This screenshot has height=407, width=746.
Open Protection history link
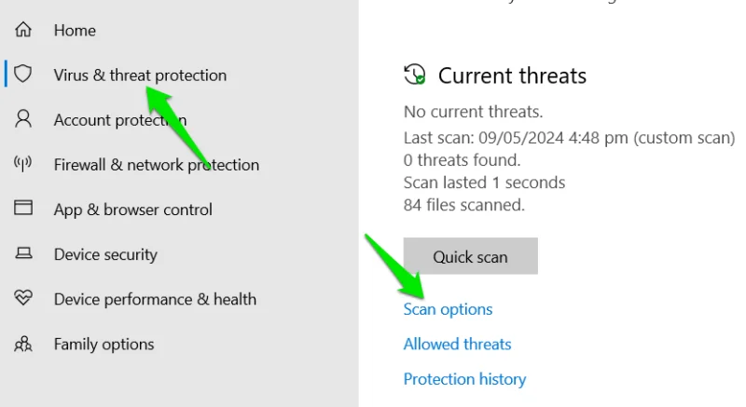point(464,379)
